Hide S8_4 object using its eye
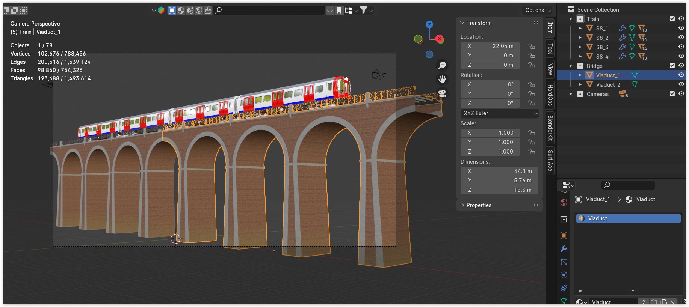Viewport: 689px width, 307px height. (681, 56)
